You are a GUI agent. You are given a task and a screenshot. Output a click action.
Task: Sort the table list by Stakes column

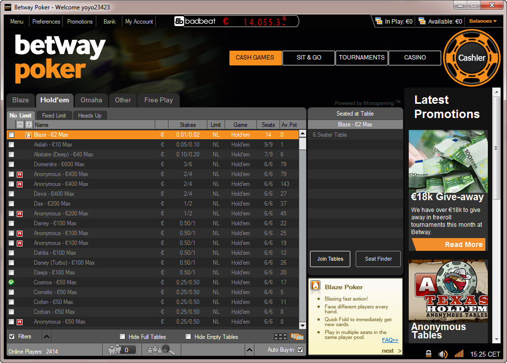(188, 124)
